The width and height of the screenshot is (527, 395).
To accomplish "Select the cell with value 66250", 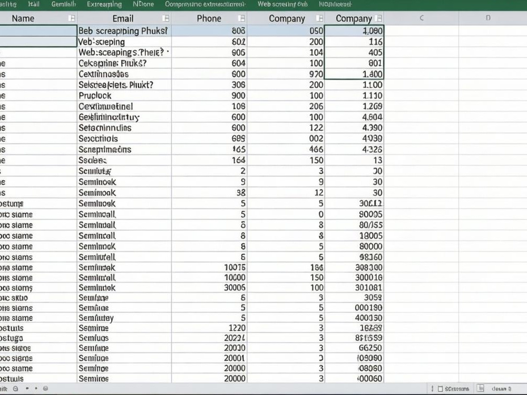I will pos(354,348).
